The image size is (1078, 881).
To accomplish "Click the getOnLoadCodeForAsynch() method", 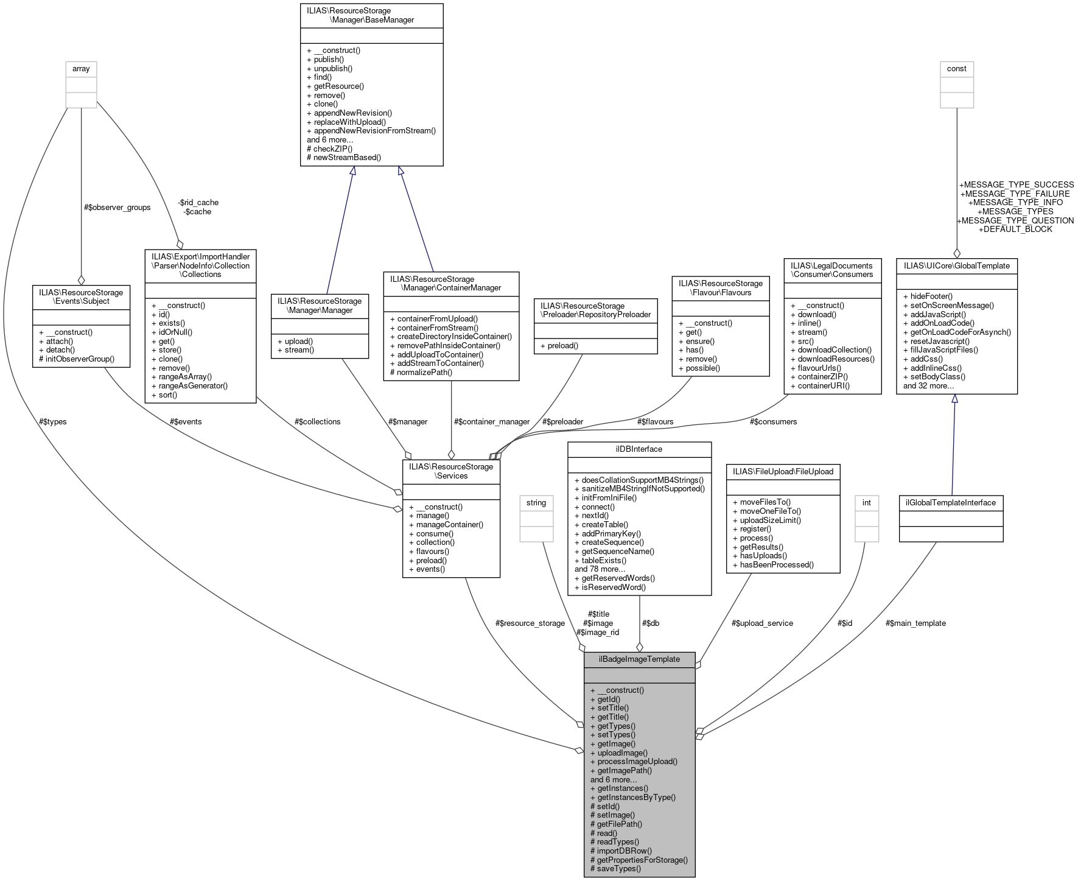I will (957, 332).
